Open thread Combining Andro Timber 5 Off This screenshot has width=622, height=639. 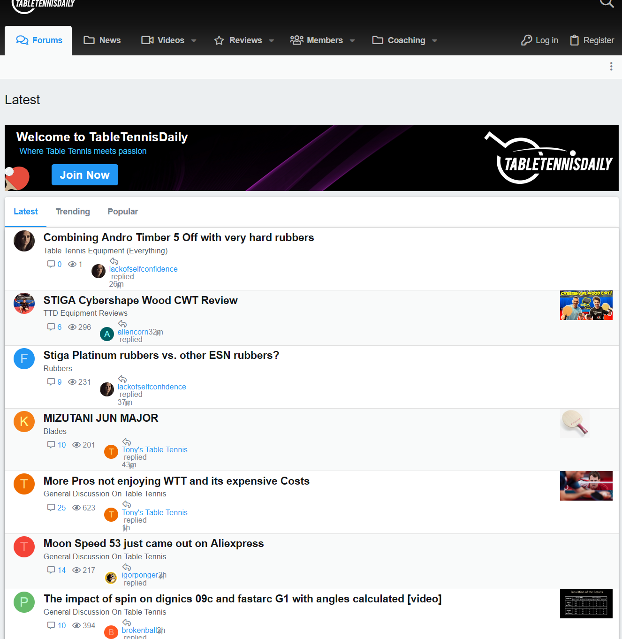(x=179, y=237)
